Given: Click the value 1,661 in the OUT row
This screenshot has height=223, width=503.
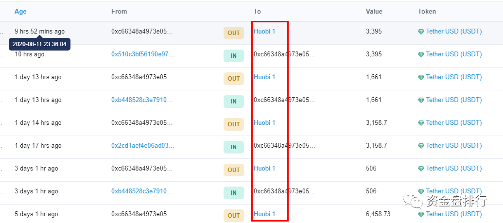Looking at the screenshot, I should (x=374, y=77).
